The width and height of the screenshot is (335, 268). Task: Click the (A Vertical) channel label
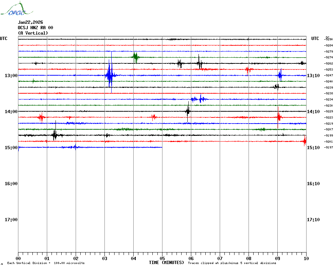(x=33, y=33)
